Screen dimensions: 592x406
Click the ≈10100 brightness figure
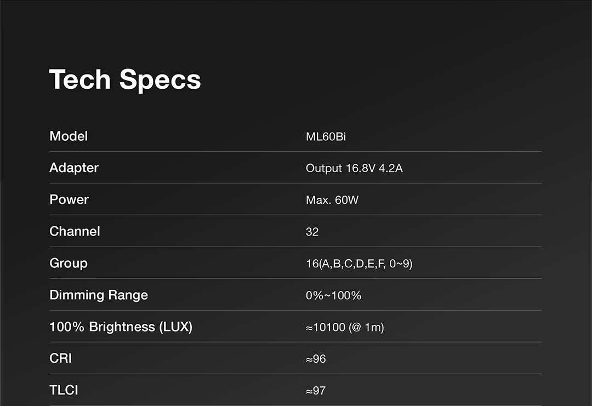pos(326,327)
